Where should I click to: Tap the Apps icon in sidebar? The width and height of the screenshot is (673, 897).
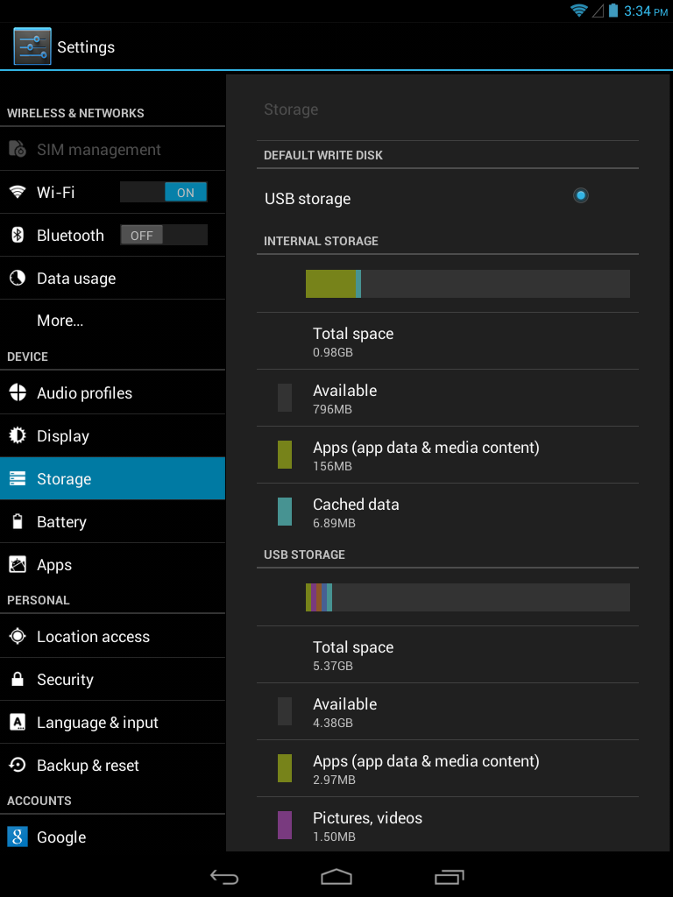click(x=18, y=565)
